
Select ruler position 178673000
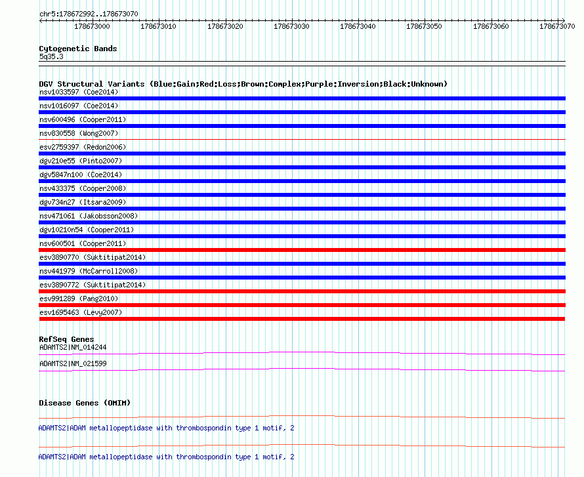point(92,26)
